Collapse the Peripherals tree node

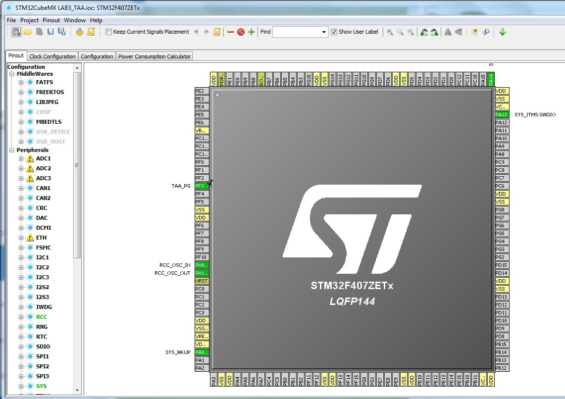(12, 150)
